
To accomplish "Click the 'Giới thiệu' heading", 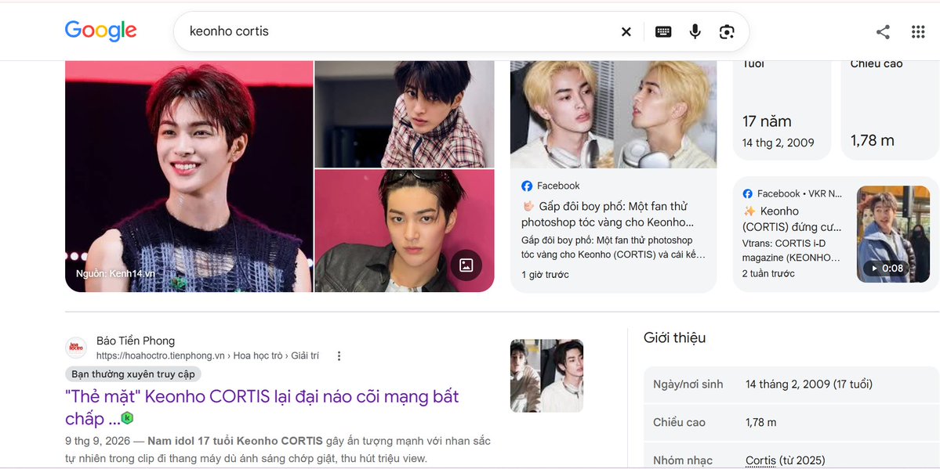I will tap(674, 337).
